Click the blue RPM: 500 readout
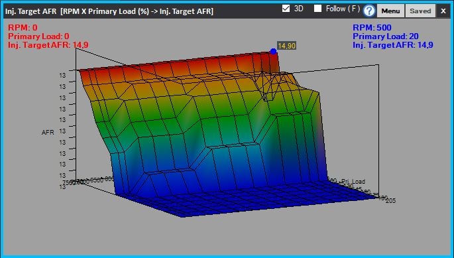The height and width of the screenshot is (258, 454). point(372,28)
